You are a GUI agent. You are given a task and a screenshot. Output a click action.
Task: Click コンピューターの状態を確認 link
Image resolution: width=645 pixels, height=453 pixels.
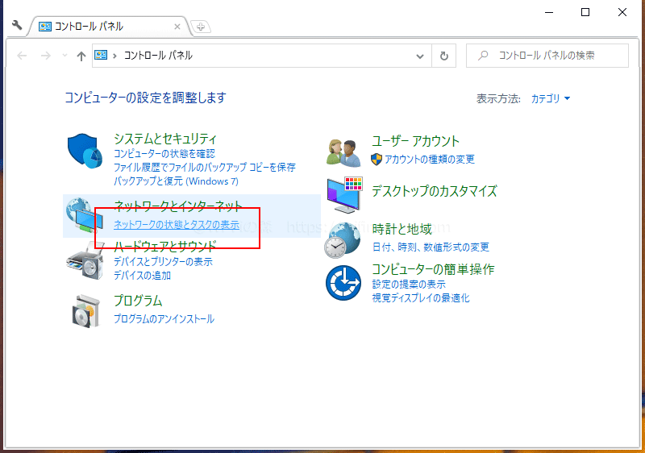(164, 154)
